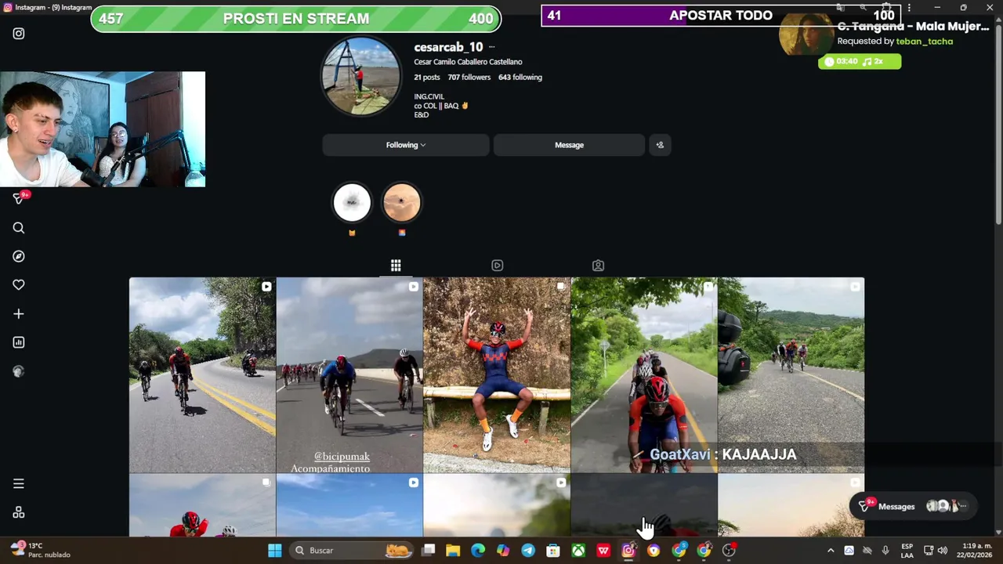Open direct messages icon in sidebar
This screenshot has height=564, width=1003.
19,198
